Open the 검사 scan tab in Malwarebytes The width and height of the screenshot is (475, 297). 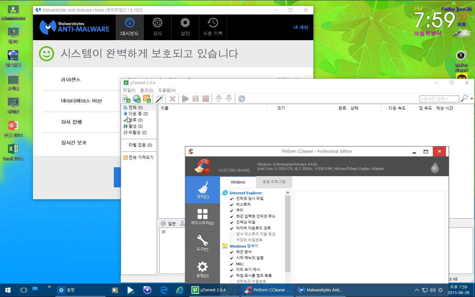pyautogui.click(x=157, y=27)
